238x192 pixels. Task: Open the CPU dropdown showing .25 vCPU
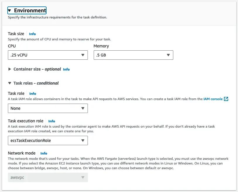point(48,55)
